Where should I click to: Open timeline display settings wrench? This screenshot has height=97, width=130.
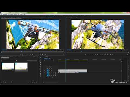pos(53,60)
